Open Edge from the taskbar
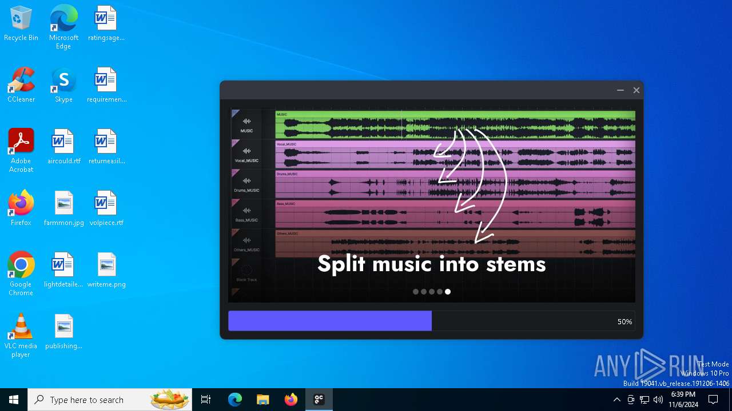This screenshot has width=732, height=411. 235,400
